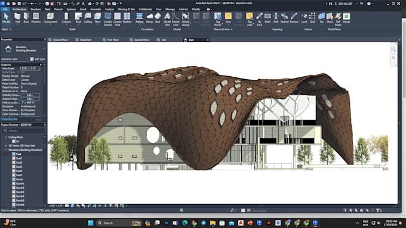
Task: Switch to the Massing & Site ribbon tab
Action: 126,10
